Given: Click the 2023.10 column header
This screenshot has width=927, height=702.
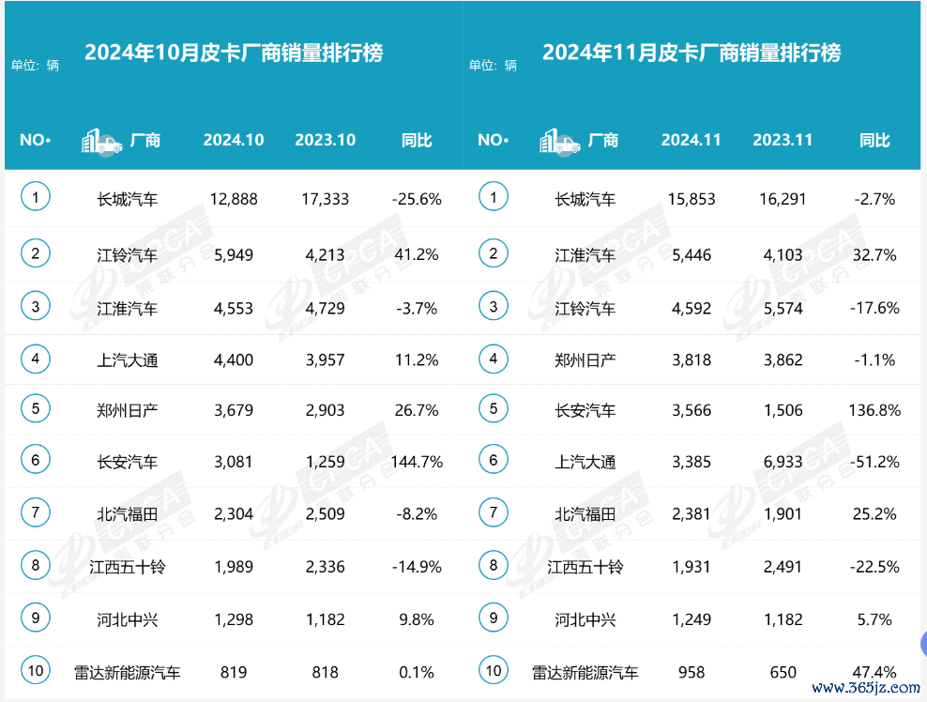Looking at the screenshot, I should point(326,140).
